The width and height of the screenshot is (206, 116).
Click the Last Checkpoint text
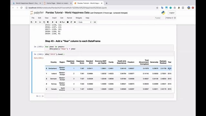[x=101, y=13]
